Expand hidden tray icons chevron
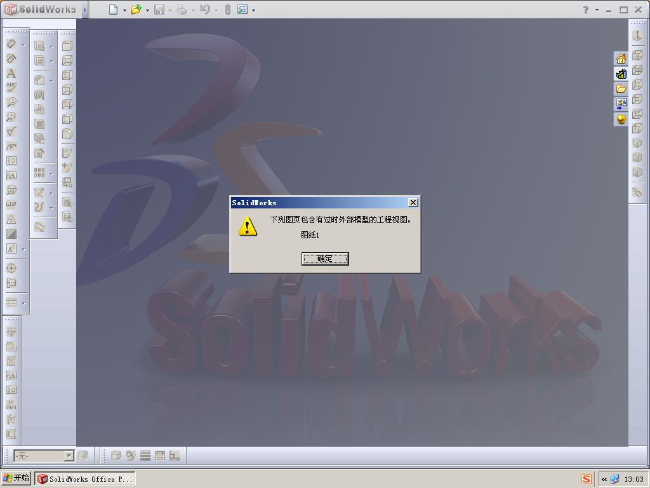The height and width of the screenshot is (488, 650). (x=604, y=479)
